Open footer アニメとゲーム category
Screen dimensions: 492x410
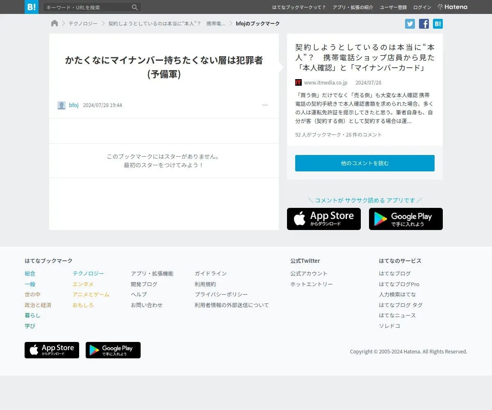91,294
